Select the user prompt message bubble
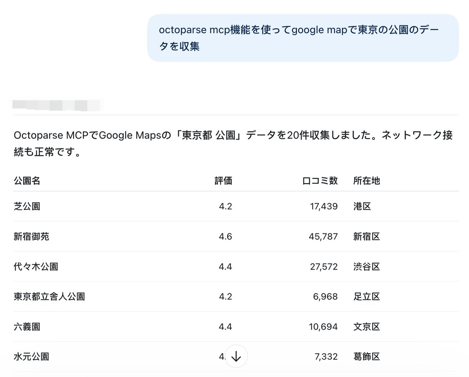 click(x=303, y=38)
